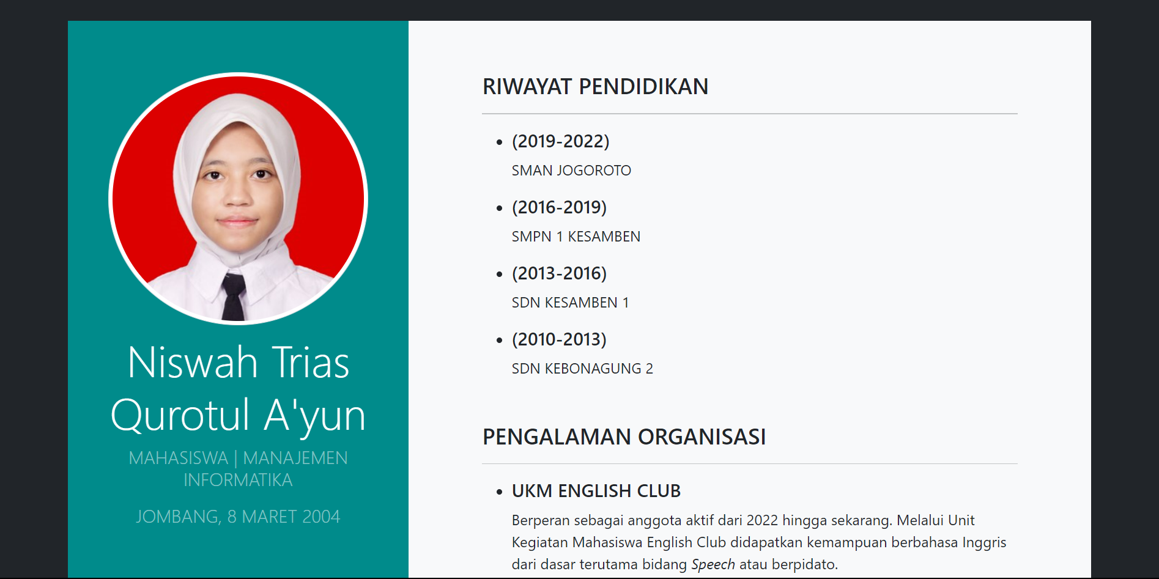This screenshot has height=579, width=1159.
Task: Click the PENGALAMAN ORGANISASI heading
Action: [624, 436]
